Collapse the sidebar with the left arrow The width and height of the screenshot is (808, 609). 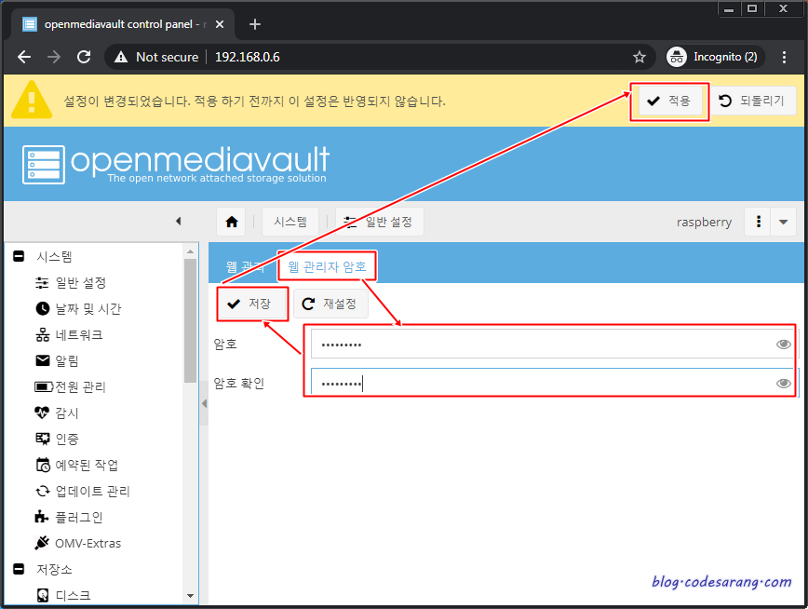click(179, 222)
